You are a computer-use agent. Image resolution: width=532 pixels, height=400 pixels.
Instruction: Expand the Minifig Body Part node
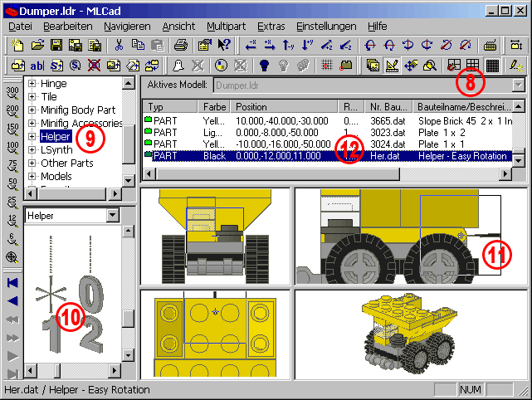(32, 110)
